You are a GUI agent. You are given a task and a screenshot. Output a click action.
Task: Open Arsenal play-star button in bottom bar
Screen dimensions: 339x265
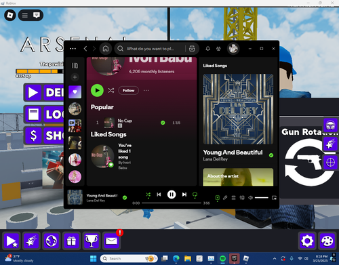(x=12, y=241)
